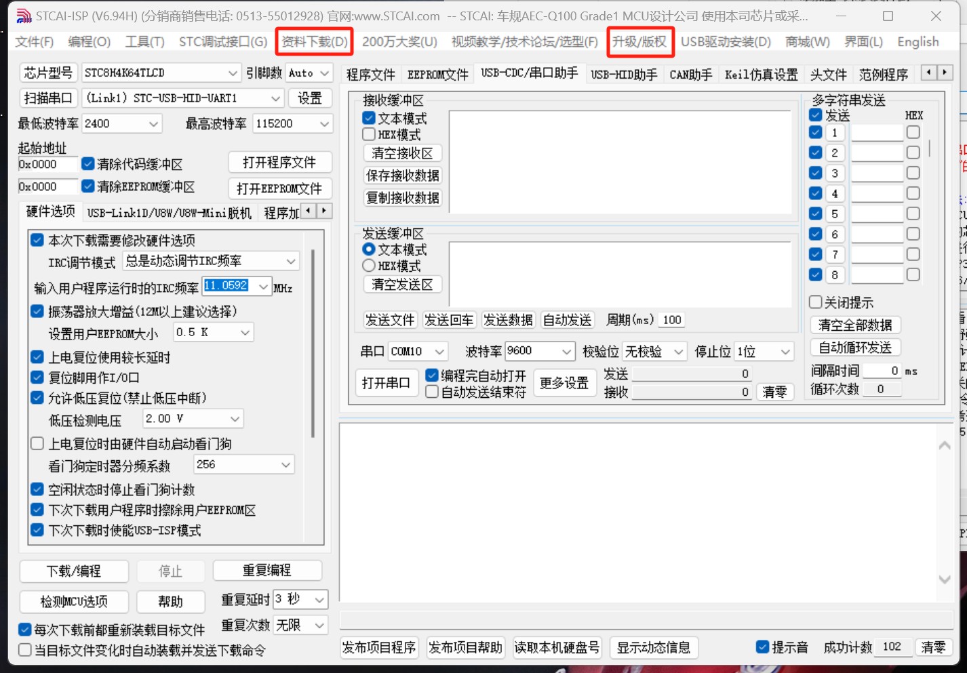Toggle 提示音 checkbox

click(x=763, y=647)
